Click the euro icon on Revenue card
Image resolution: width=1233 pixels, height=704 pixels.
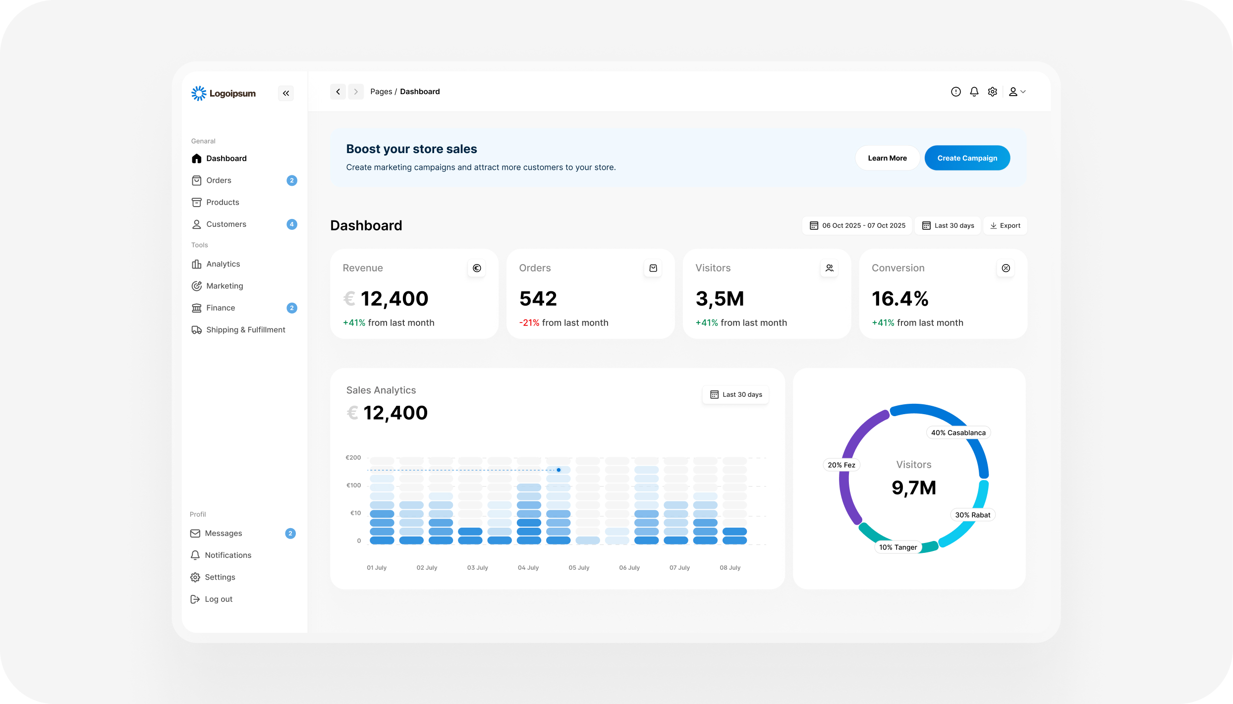click(477, 268)
